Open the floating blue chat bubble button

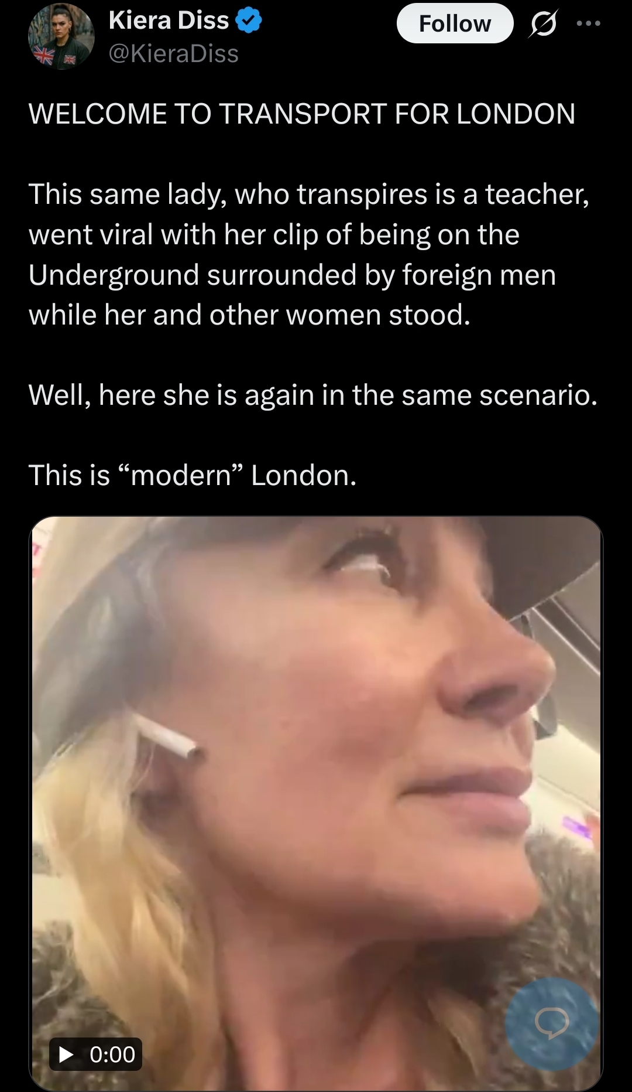(552, 1024)
